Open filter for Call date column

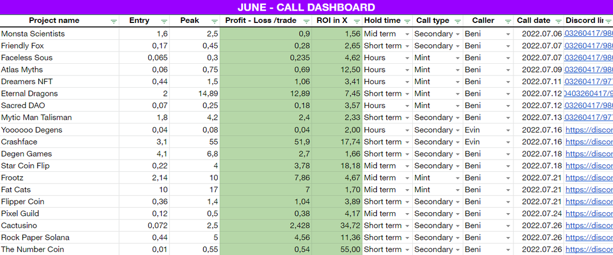coord(558,21)
